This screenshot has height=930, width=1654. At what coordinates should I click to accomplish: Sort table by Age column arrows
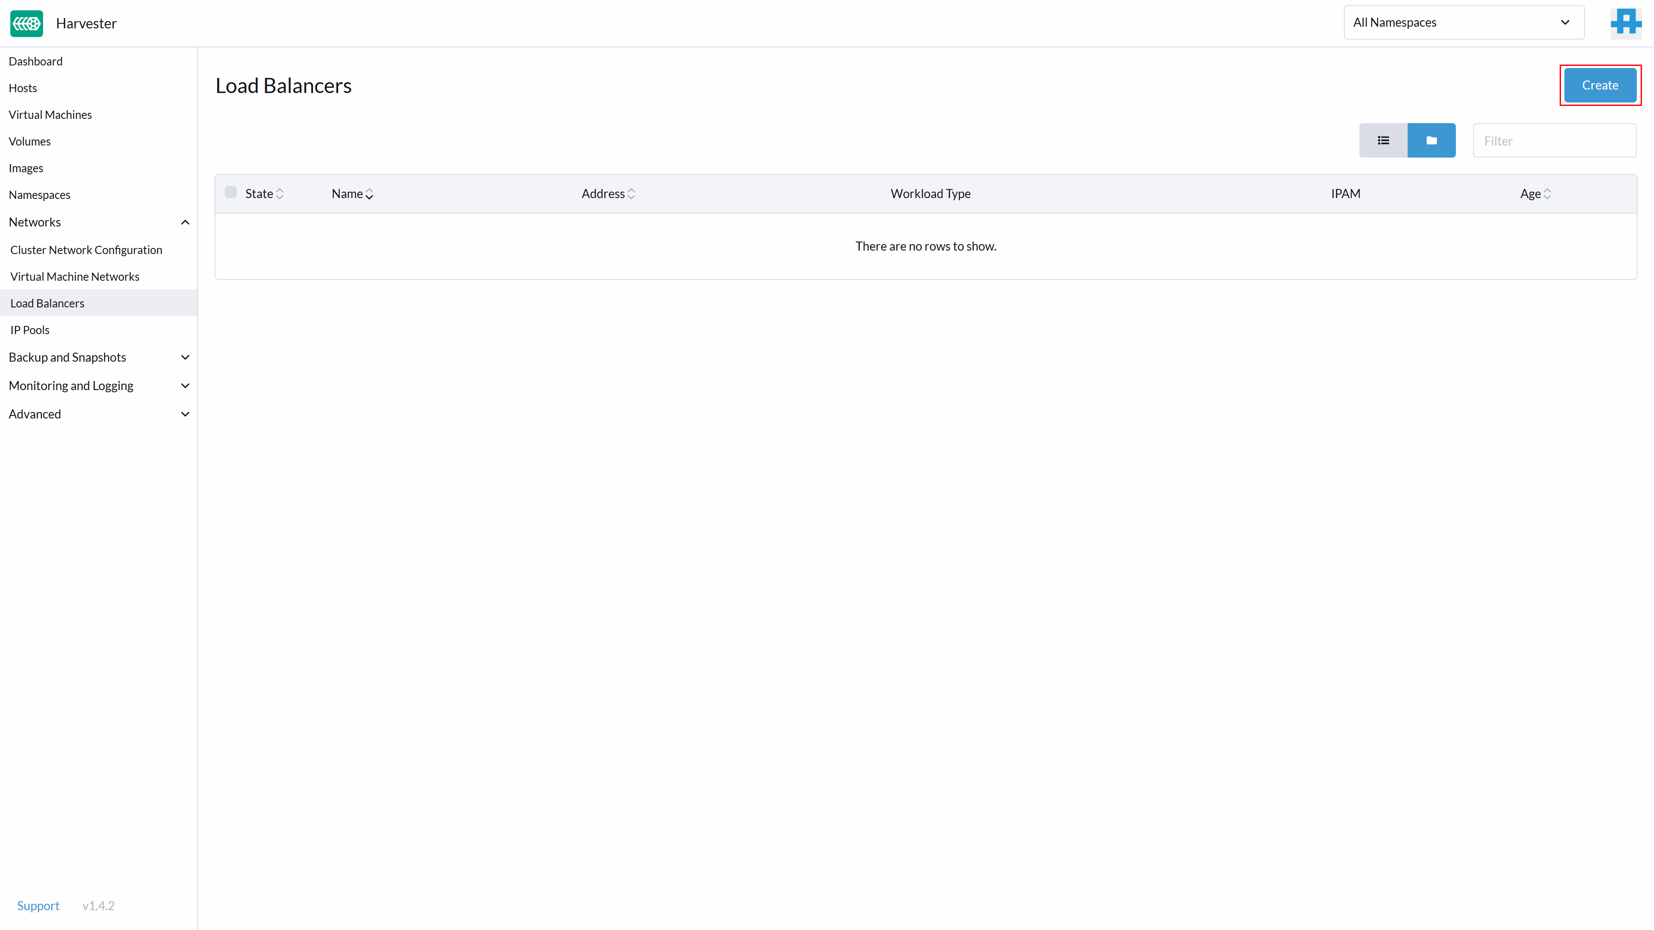[1548, 194]
